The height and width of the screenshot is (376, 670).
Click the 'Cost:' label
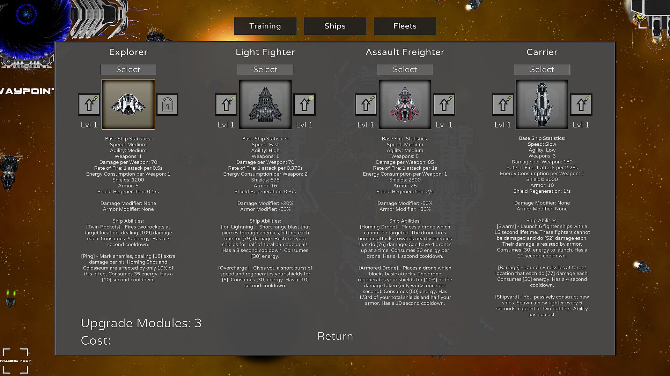[96, 340]
